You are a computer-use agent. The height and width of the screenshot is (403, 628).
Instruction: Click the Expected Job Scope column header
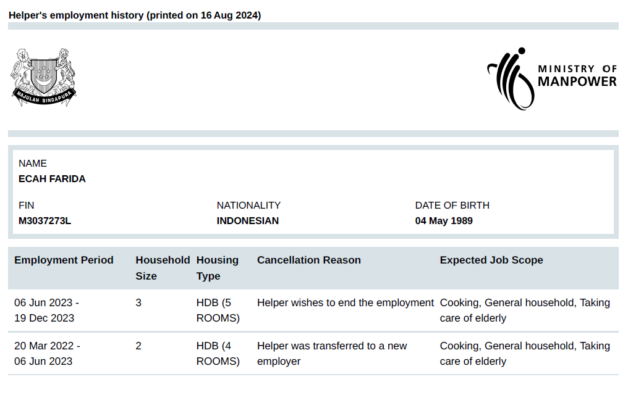click(491, 260)
